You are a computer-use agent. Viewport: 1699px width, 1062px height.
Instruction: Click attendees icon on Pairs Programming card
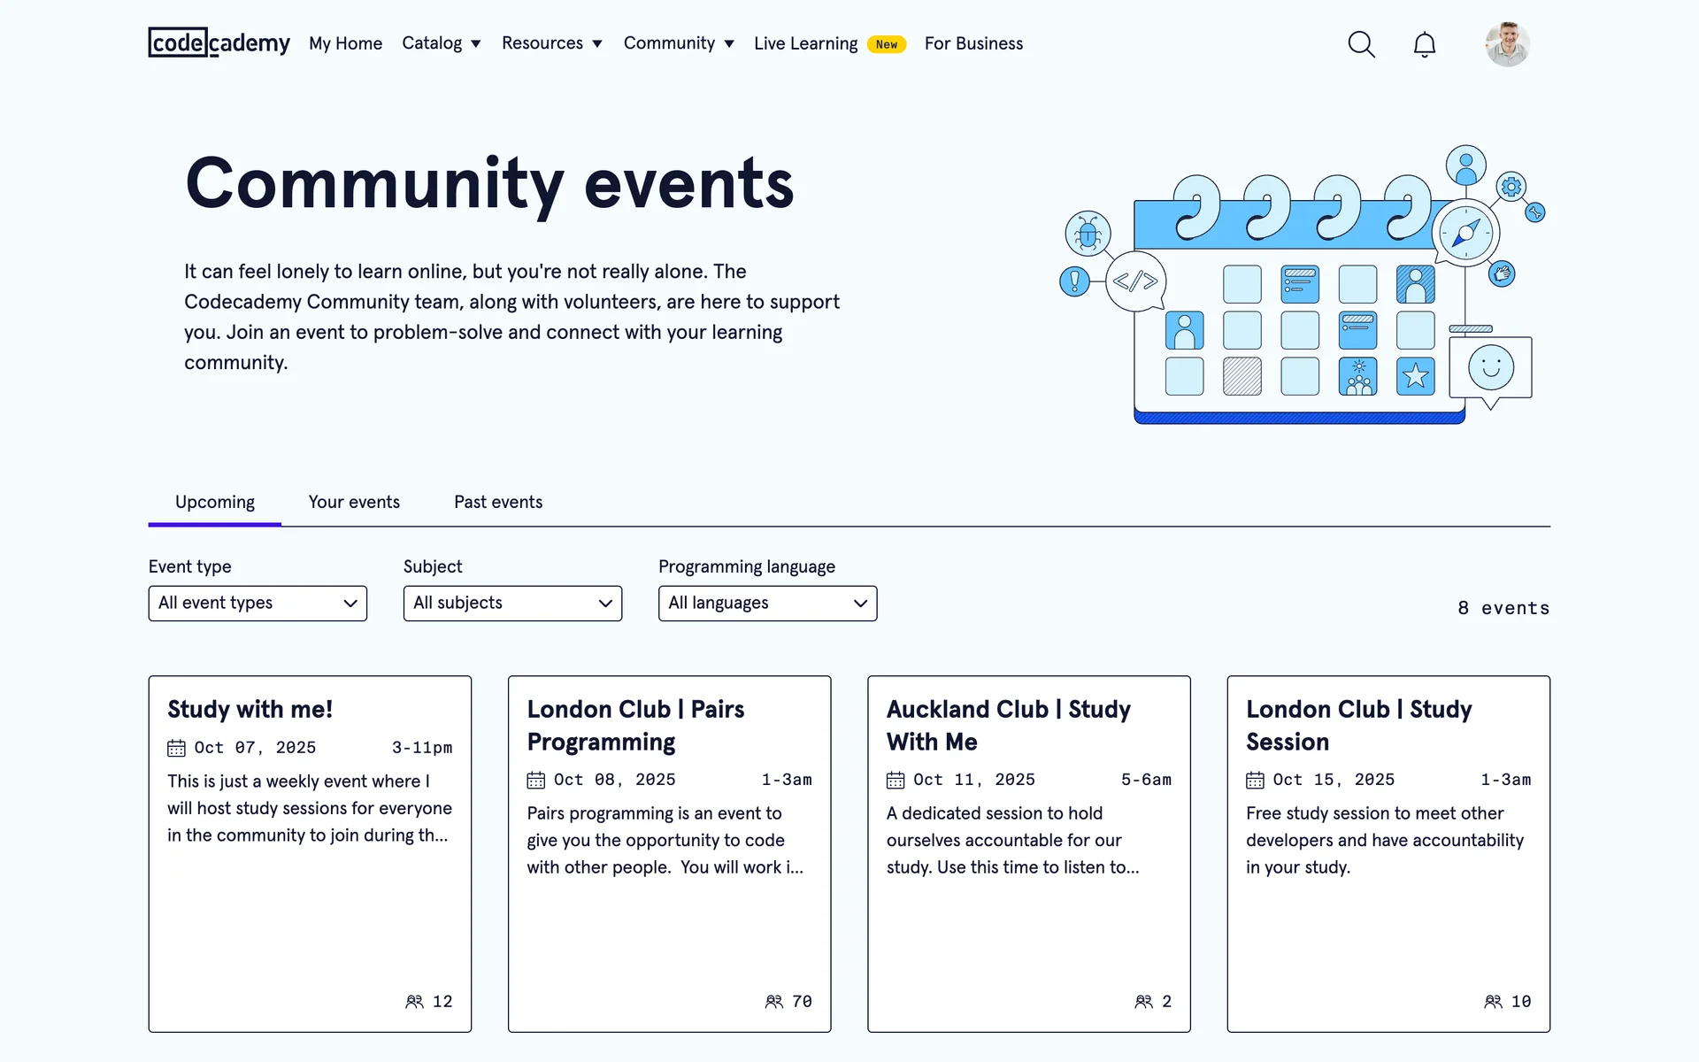pos(773,1001)
